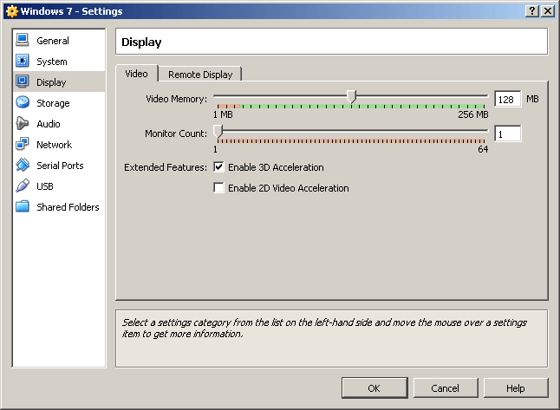The height and width of the screenshot is (410, 560).
Task: Disable the Enable 3D Acceleration checkbox
Action: coord(218,166)
